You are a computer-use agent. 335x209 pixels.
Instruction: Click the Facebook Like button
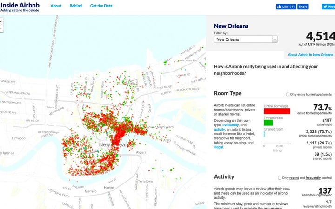click(286, 7)
